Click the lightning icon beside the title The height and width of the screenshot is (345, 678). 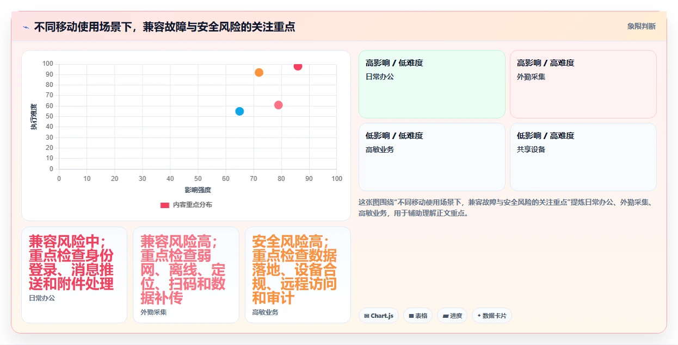pyautogui.click(x=26, y=27)
